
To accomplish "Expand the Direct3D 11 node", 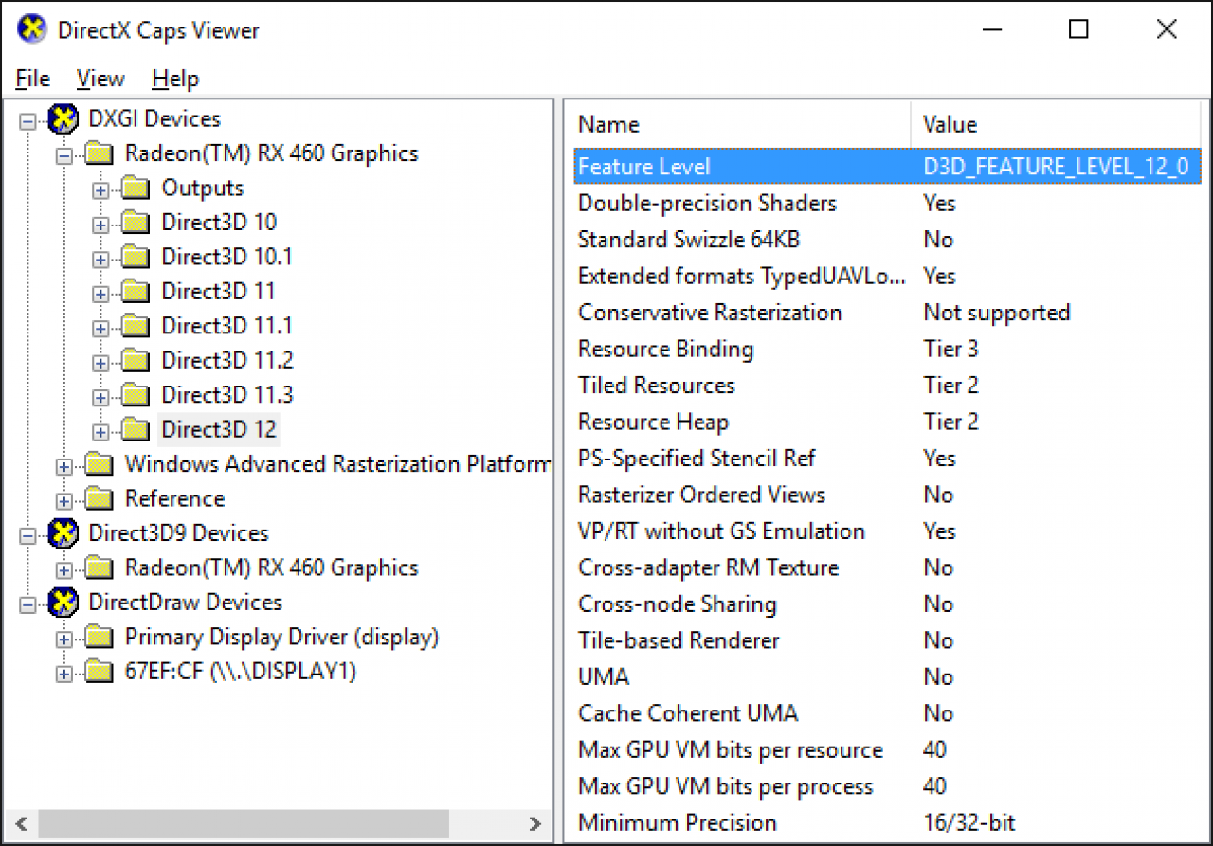I will (x=101, y=293).
